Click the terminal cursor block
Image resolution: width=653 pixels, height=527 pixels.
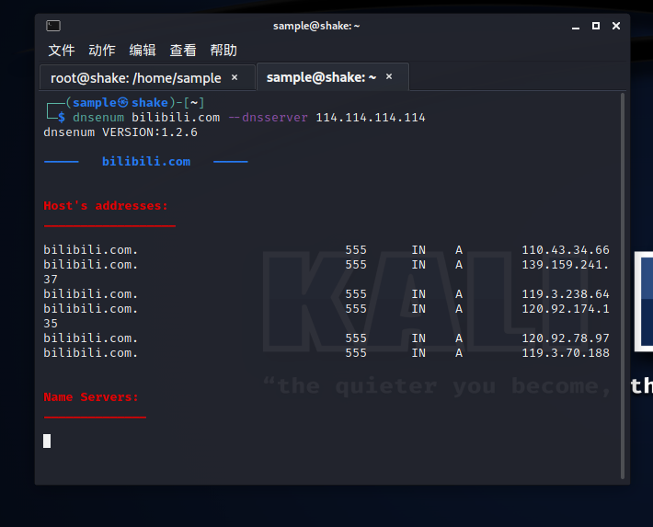click(47, 441)
